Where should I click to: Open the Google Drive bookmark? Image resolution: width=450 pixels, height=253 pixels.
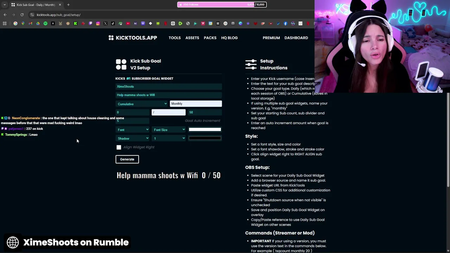tap(38, 24)
